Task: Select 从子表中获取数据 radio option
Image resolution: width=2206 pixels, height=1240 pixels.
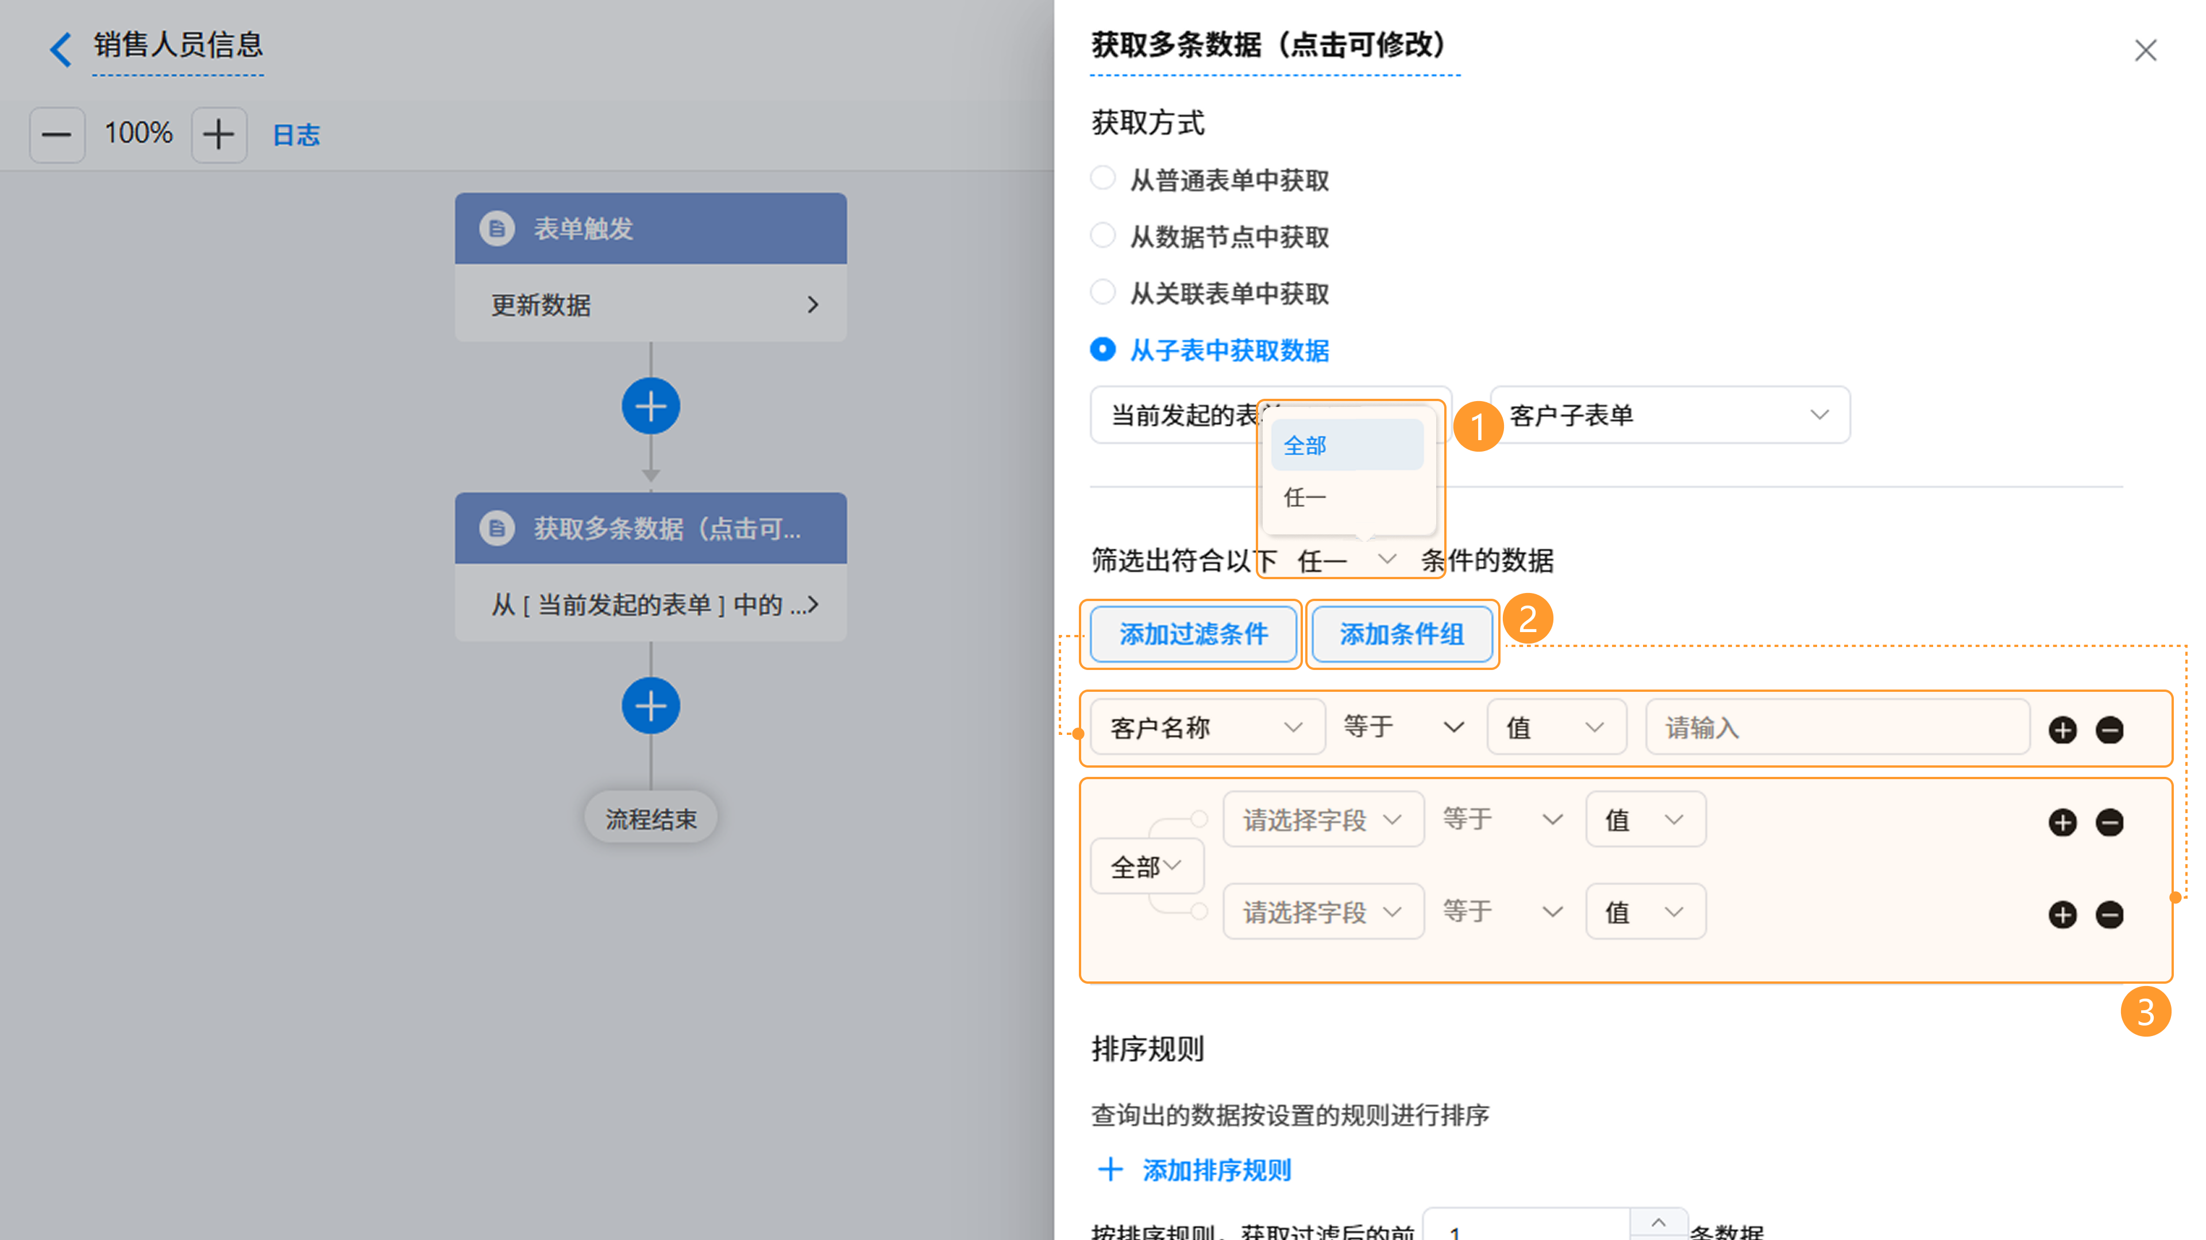Action: 1103,349
